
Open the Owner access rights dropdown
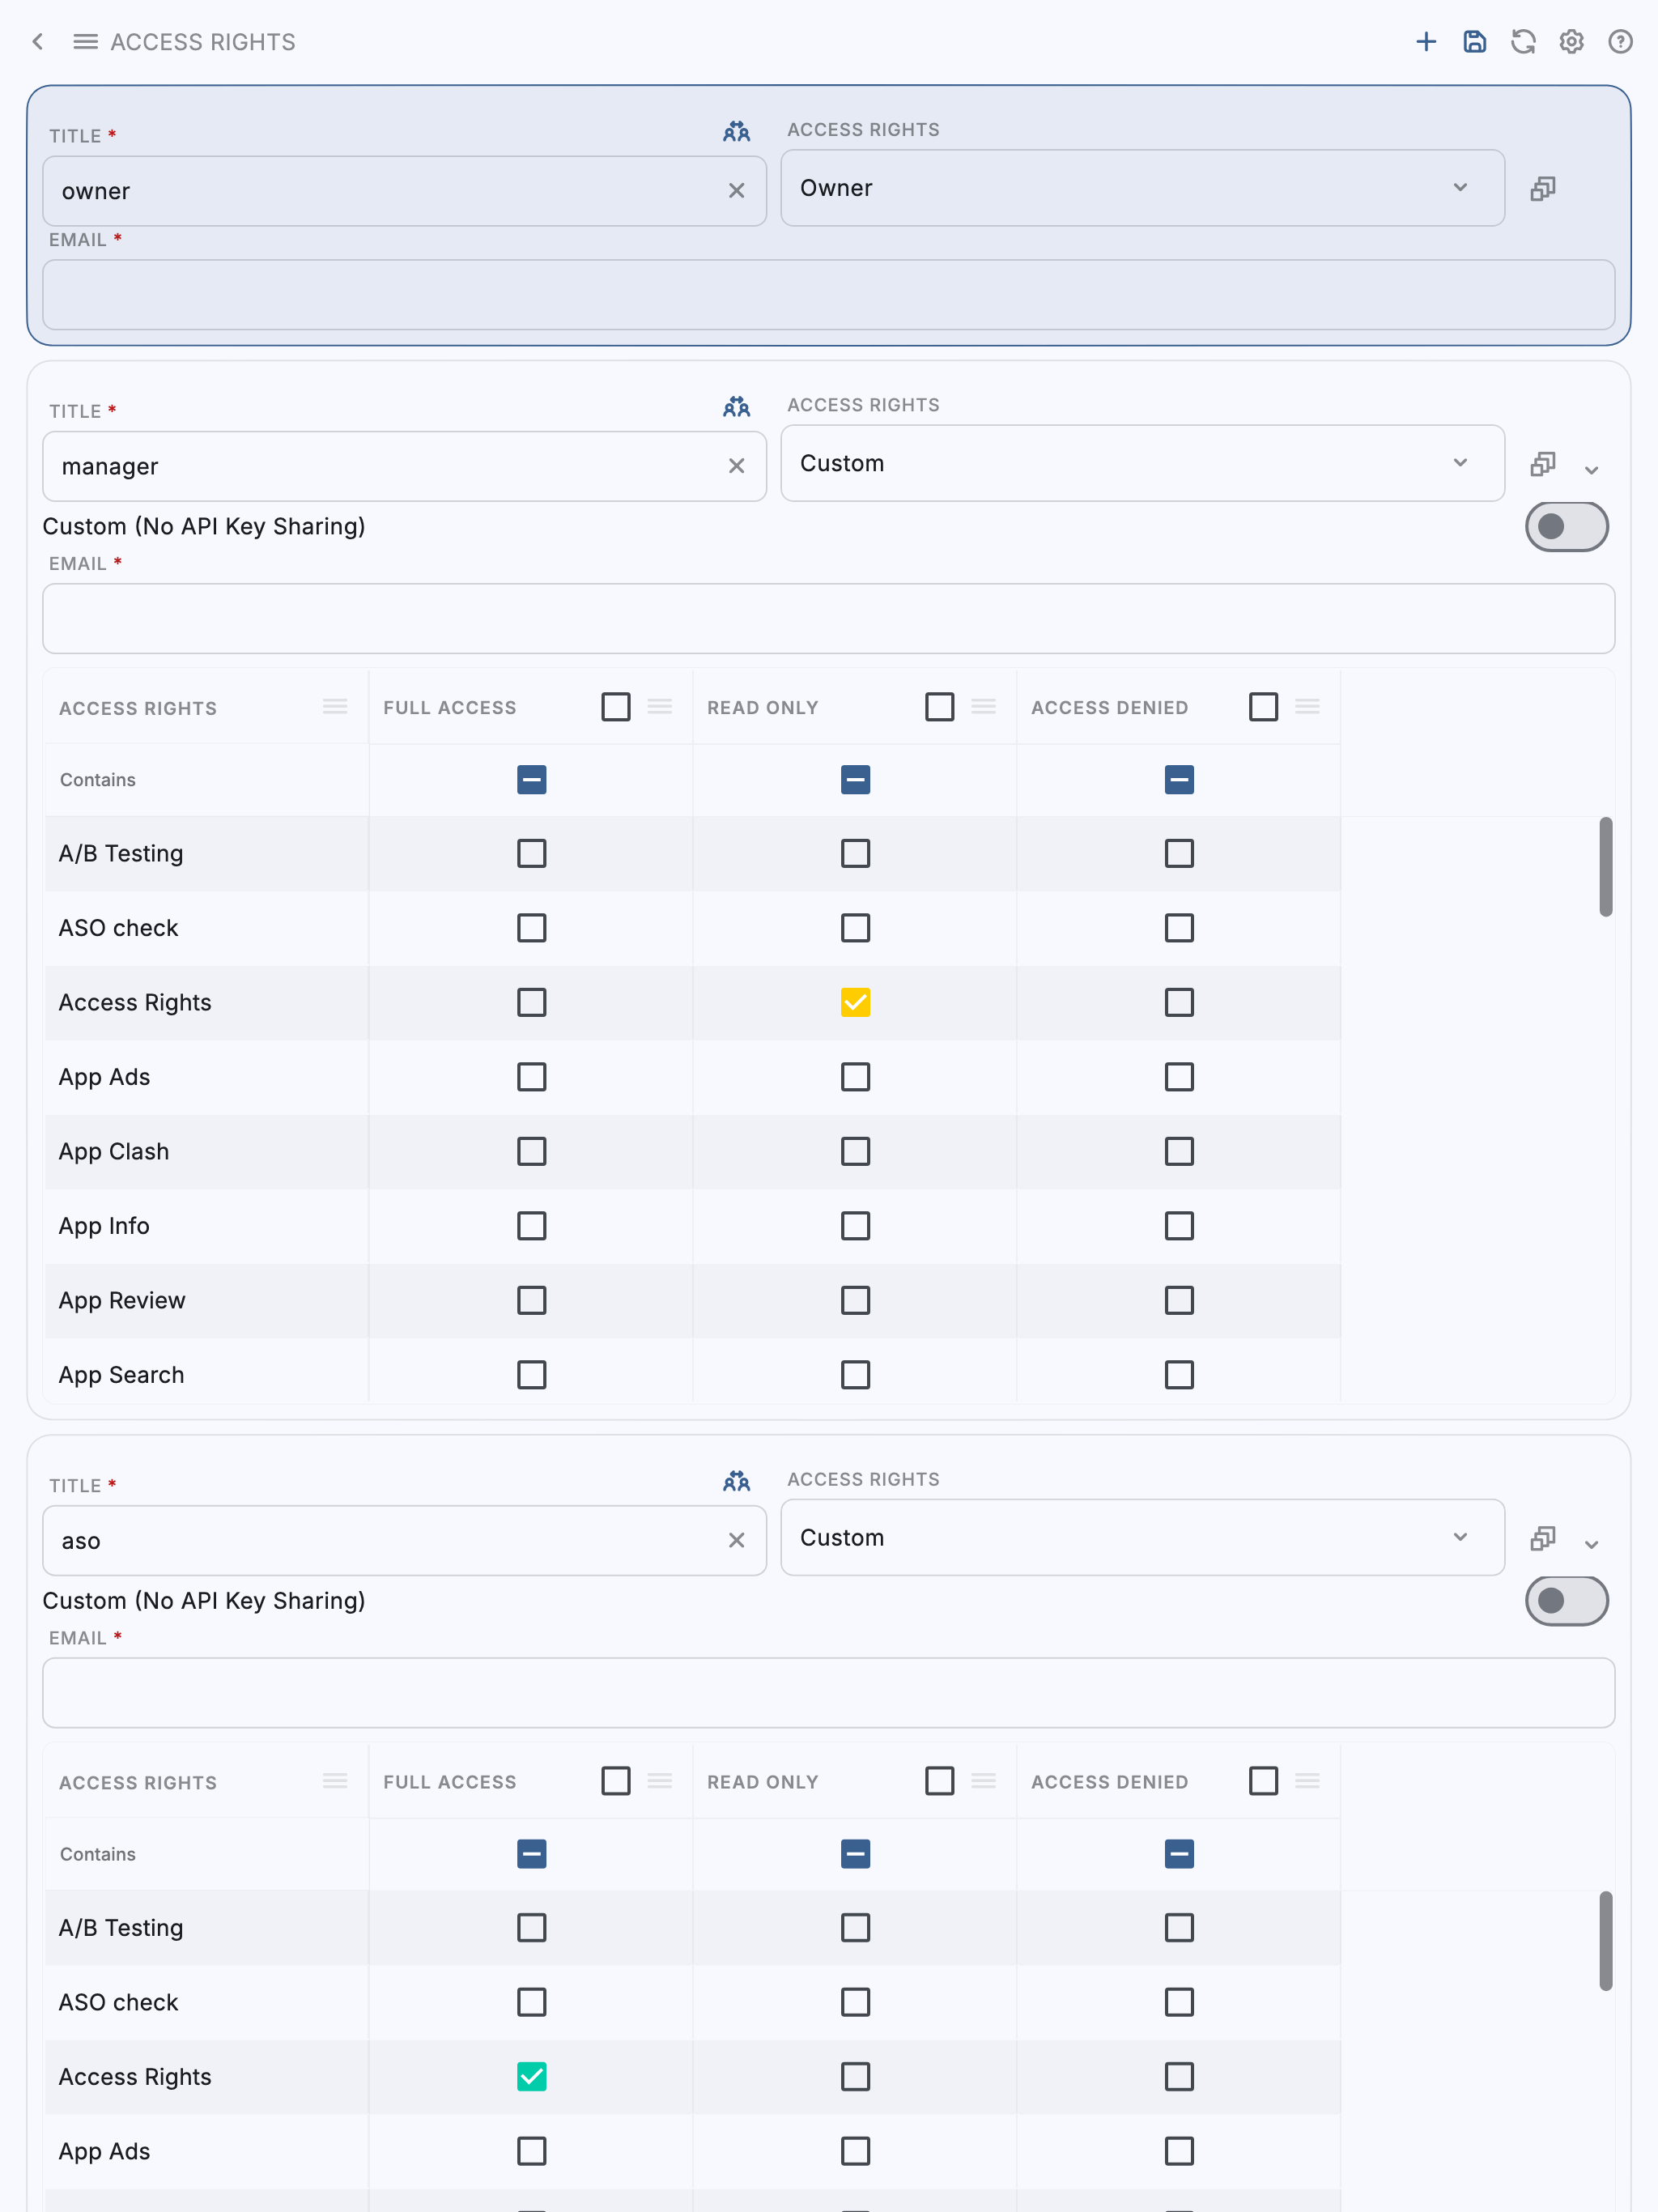pyautogui.click(x=1141, y=189)
